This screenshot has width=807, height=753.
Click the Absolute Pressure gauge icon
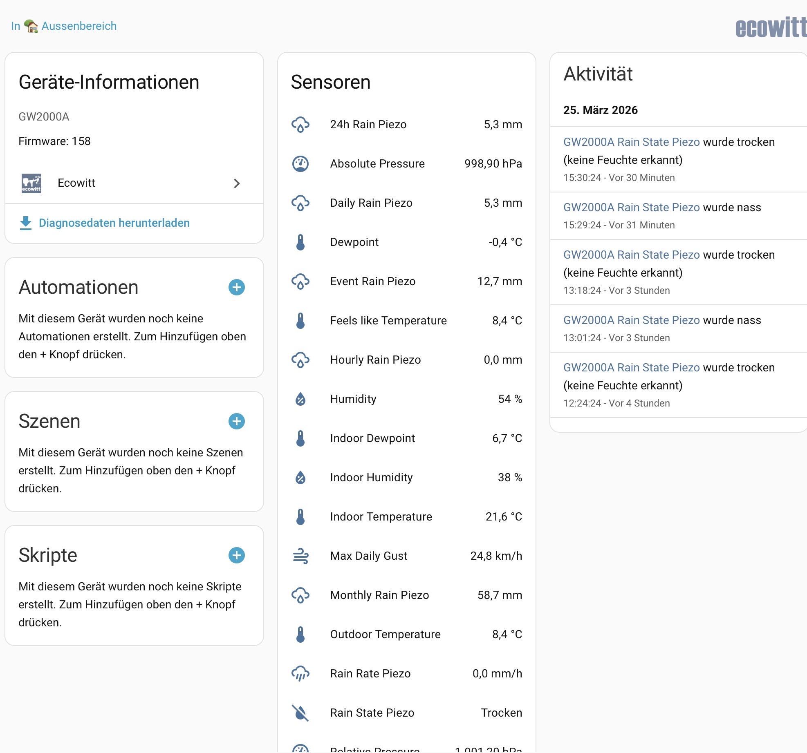coord(300,164)
